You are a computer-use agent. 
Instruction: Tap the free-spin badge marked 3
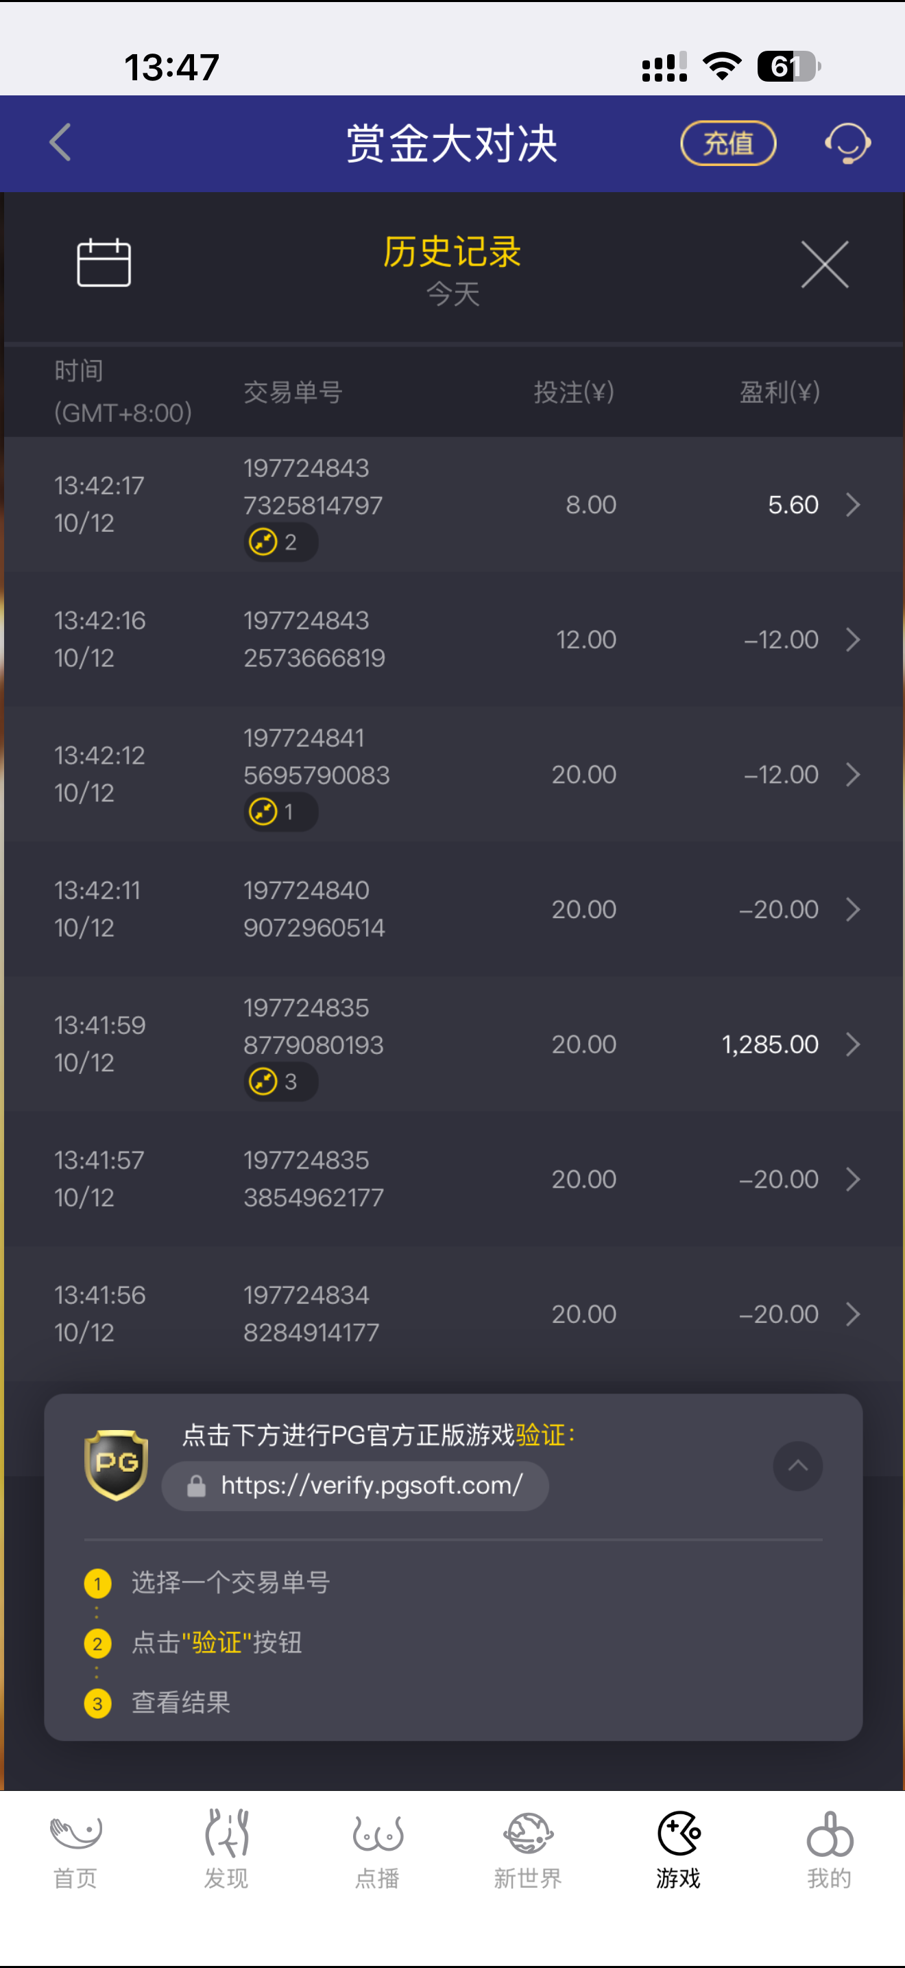[x=280, y=1082]
